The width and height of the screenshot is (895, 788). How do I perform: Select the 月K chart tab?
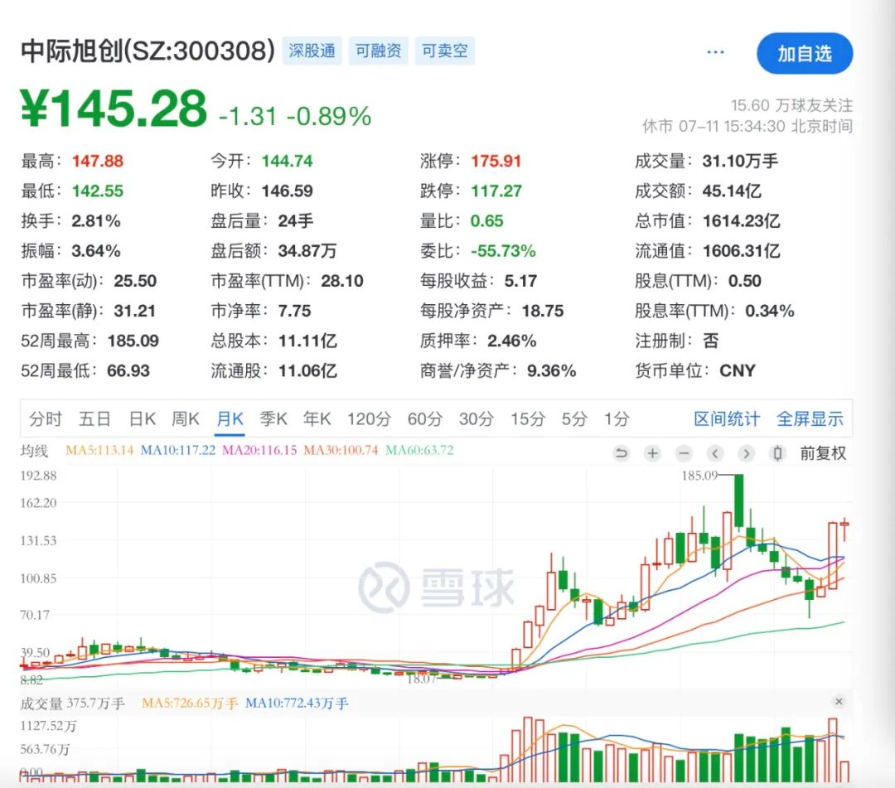coord(230,418)
